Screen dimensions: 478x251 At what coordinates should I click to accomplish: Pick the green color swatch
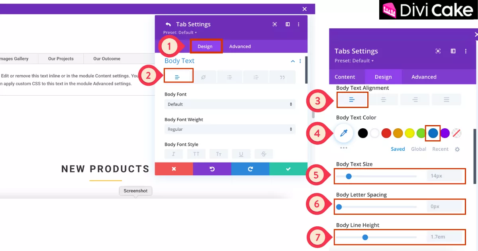(421, 133)
